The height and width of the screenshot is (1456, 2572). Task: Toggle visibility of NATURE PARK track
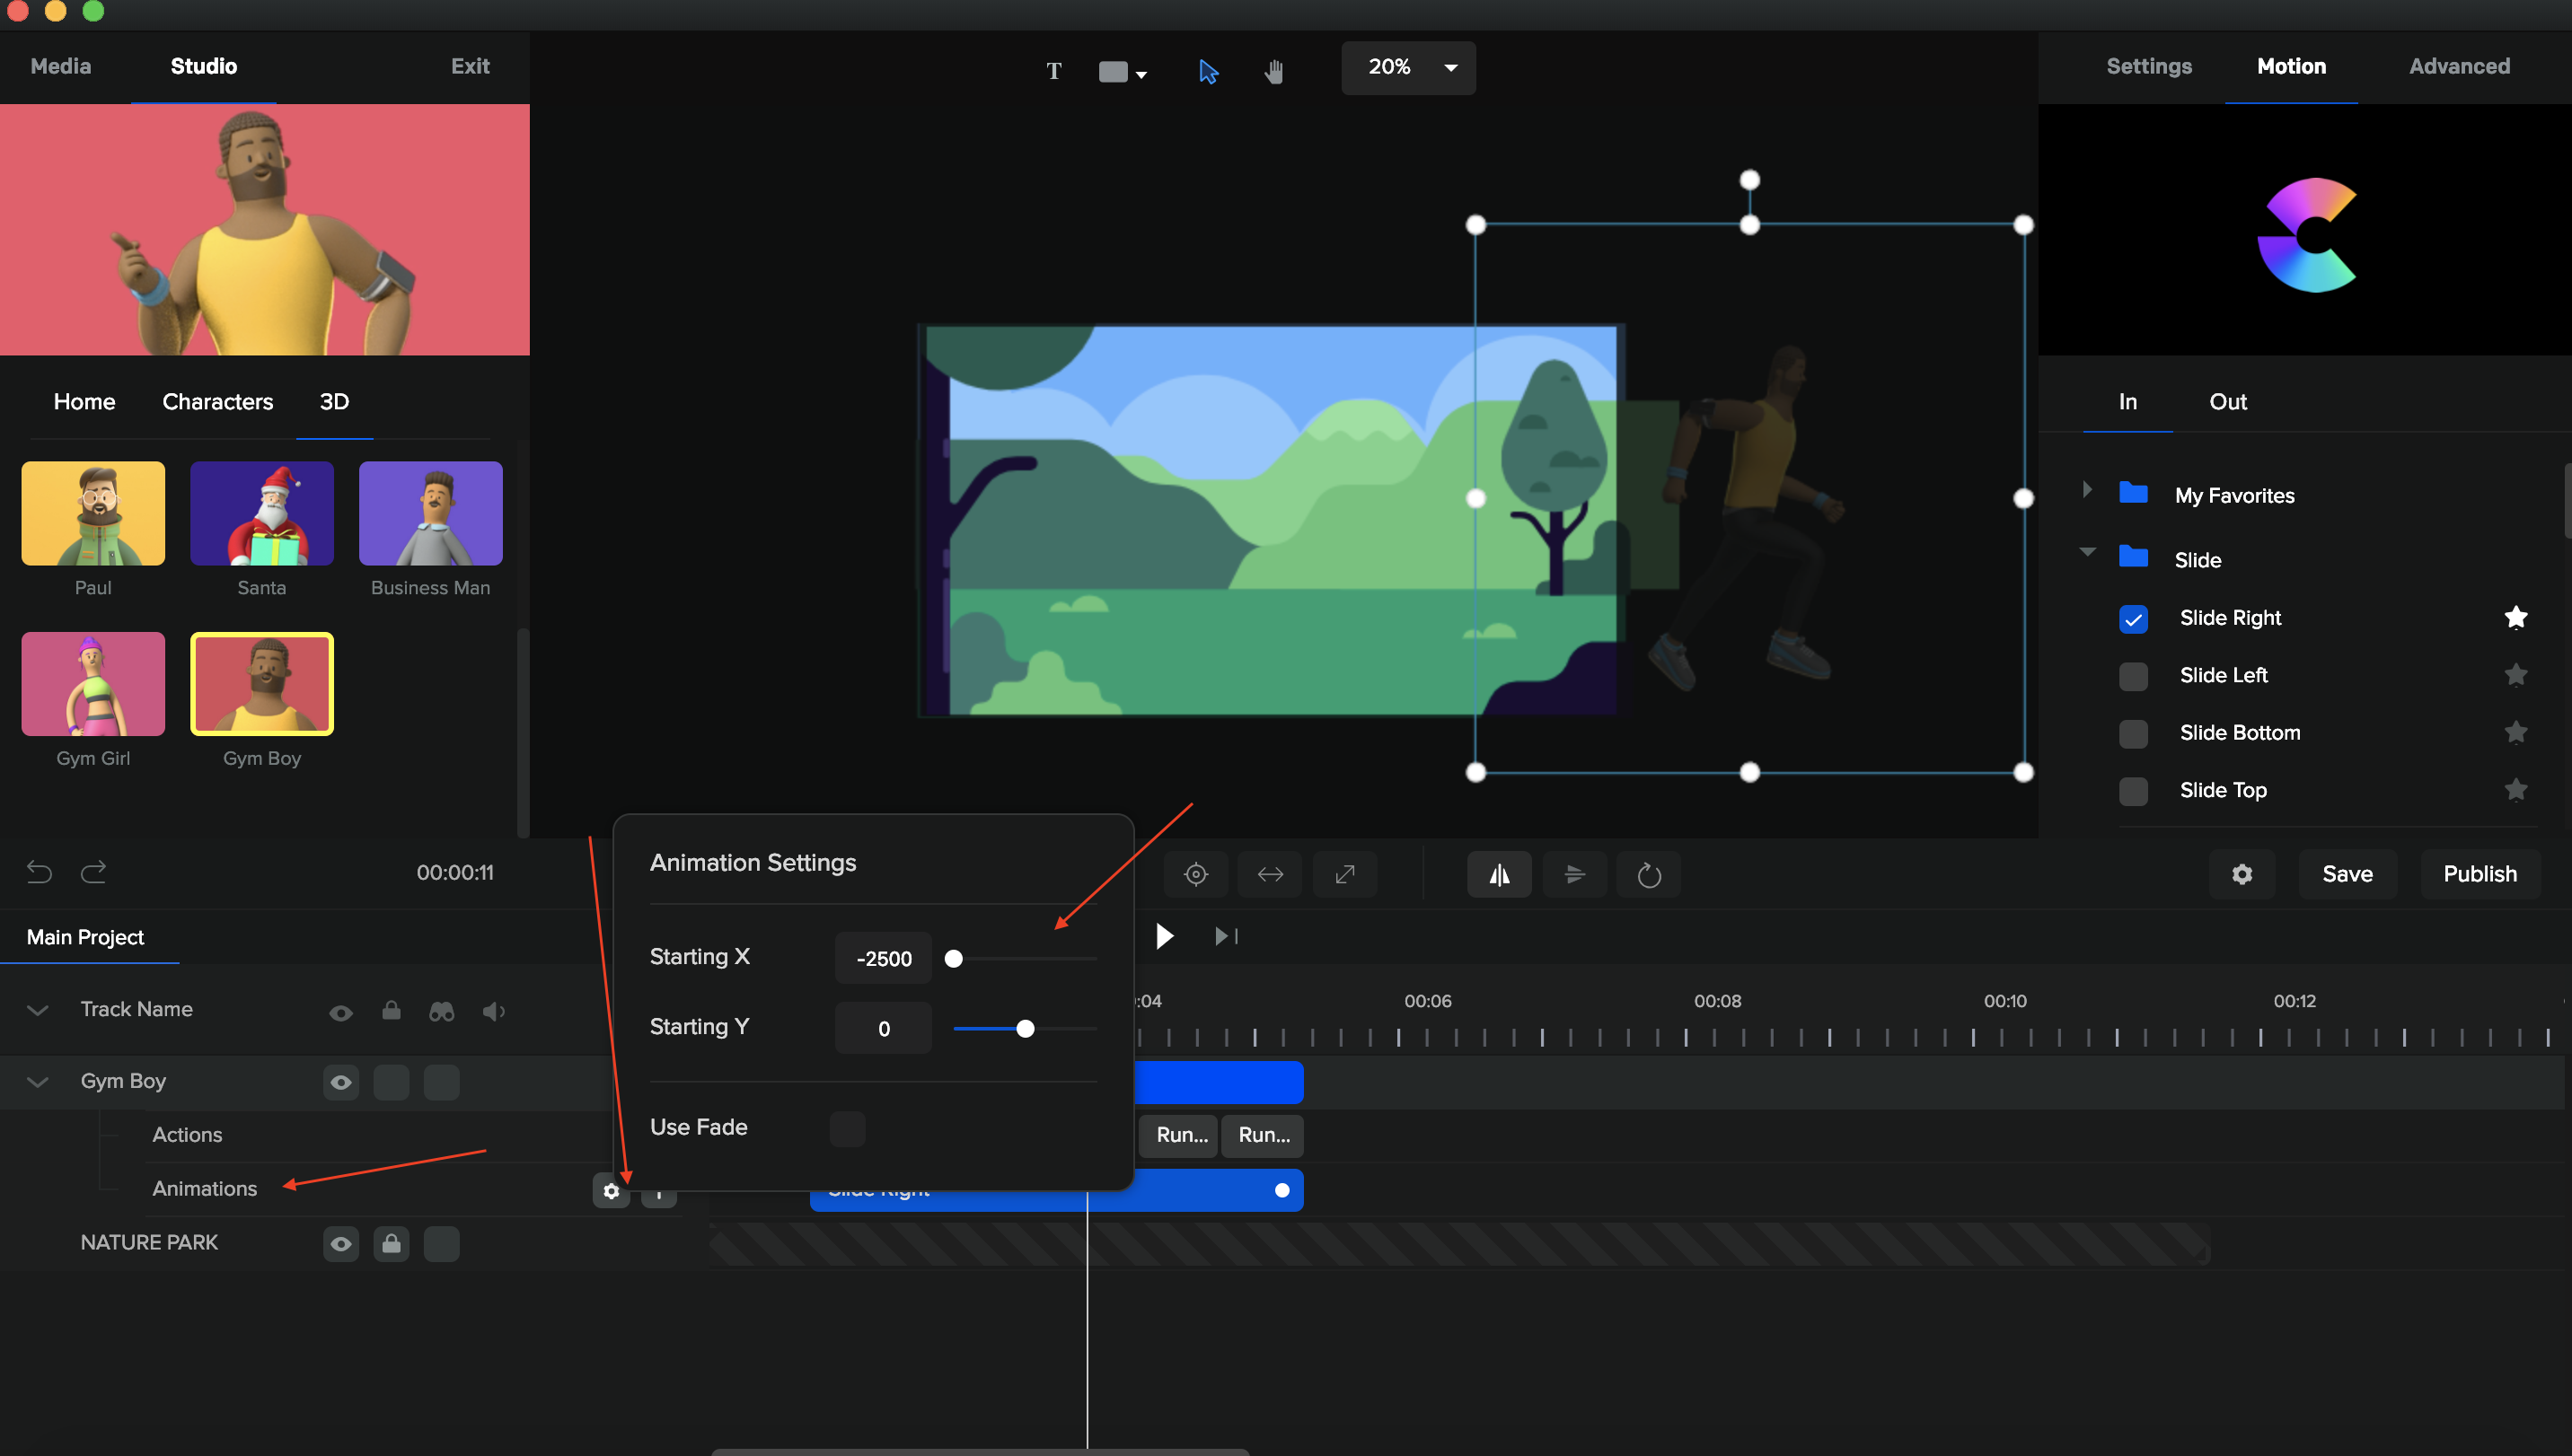pos(341,1243)
